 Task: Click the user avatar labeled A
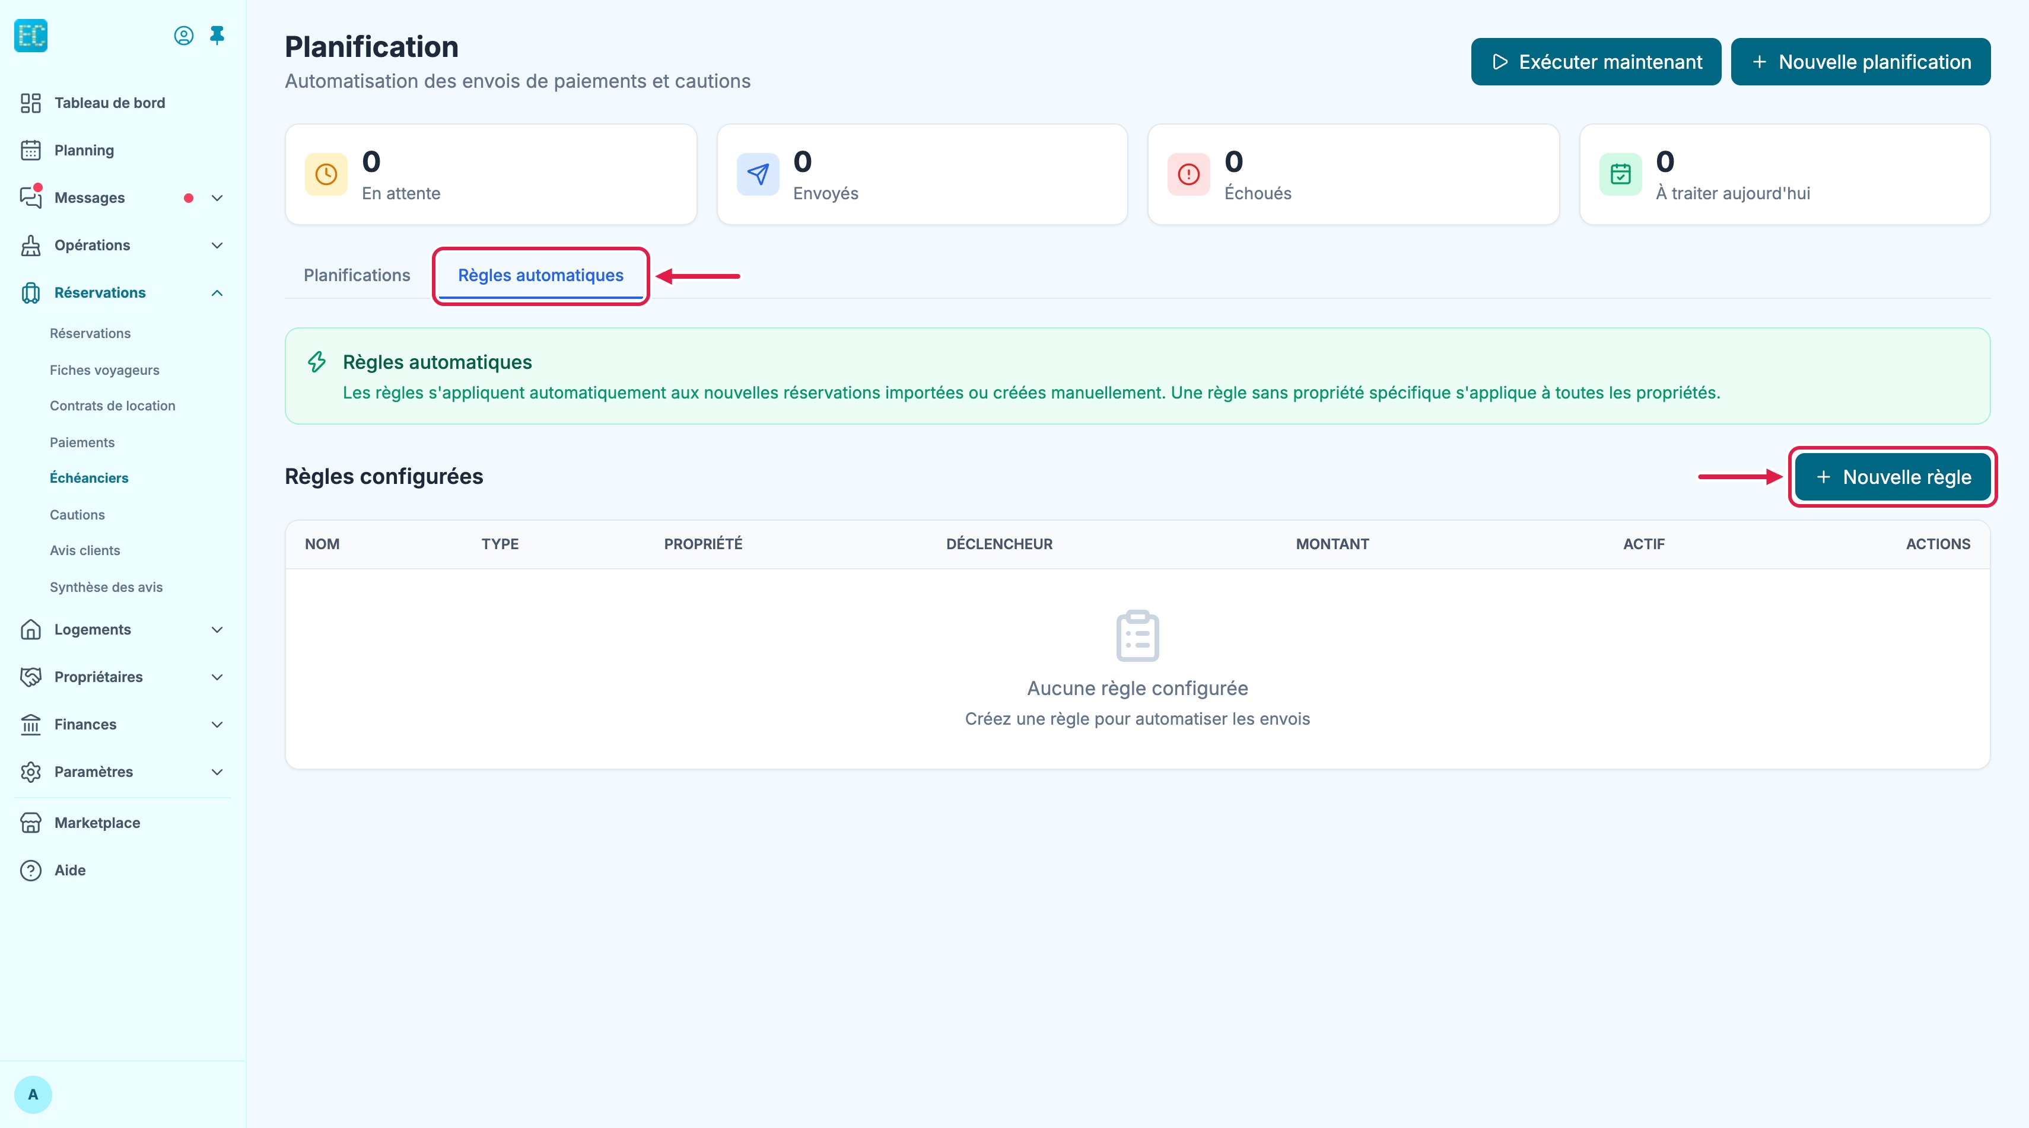[33, 1095]
